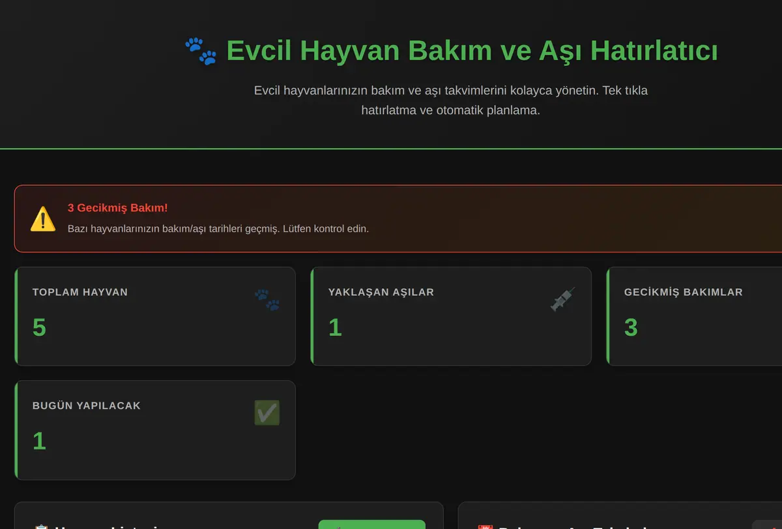Image resolution: width=782 pixels, height=529 pixels.
Task: Click the syringe icon on Yaklaşan Aşılar card
Action: pyautogui.click(x=562, y=299)
